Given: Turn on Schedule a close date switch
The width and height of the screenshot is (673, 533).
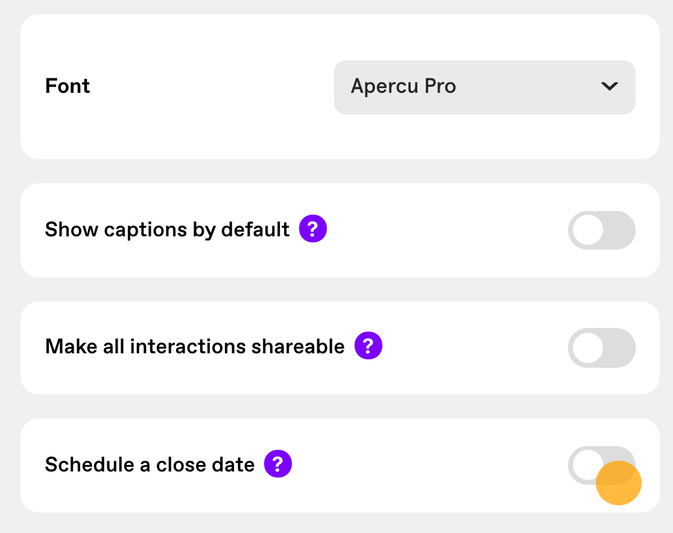Looking at the screenshot, I should click(x=602, y=465).
